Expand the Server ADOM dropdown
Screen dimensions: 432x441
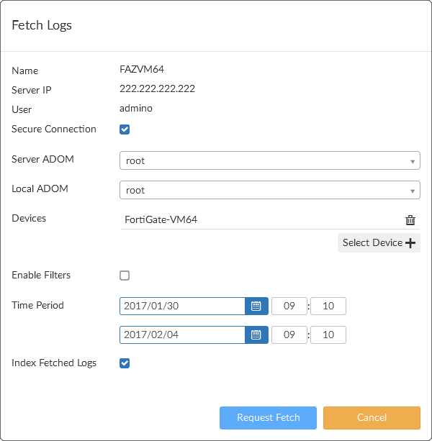point(270,160)
